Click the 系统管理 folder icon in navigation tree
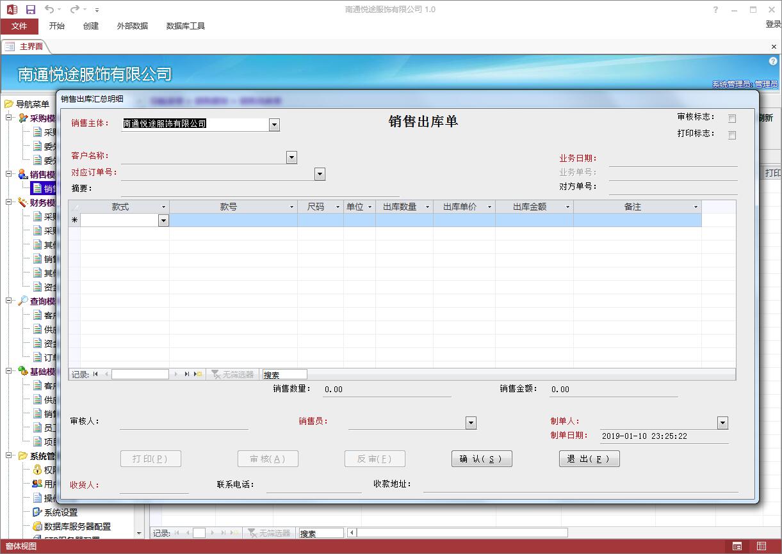The image size is (782, 554). 23,456
